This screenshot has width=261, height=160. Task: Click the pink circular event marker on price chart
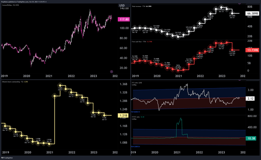click(x=111, y=71)
